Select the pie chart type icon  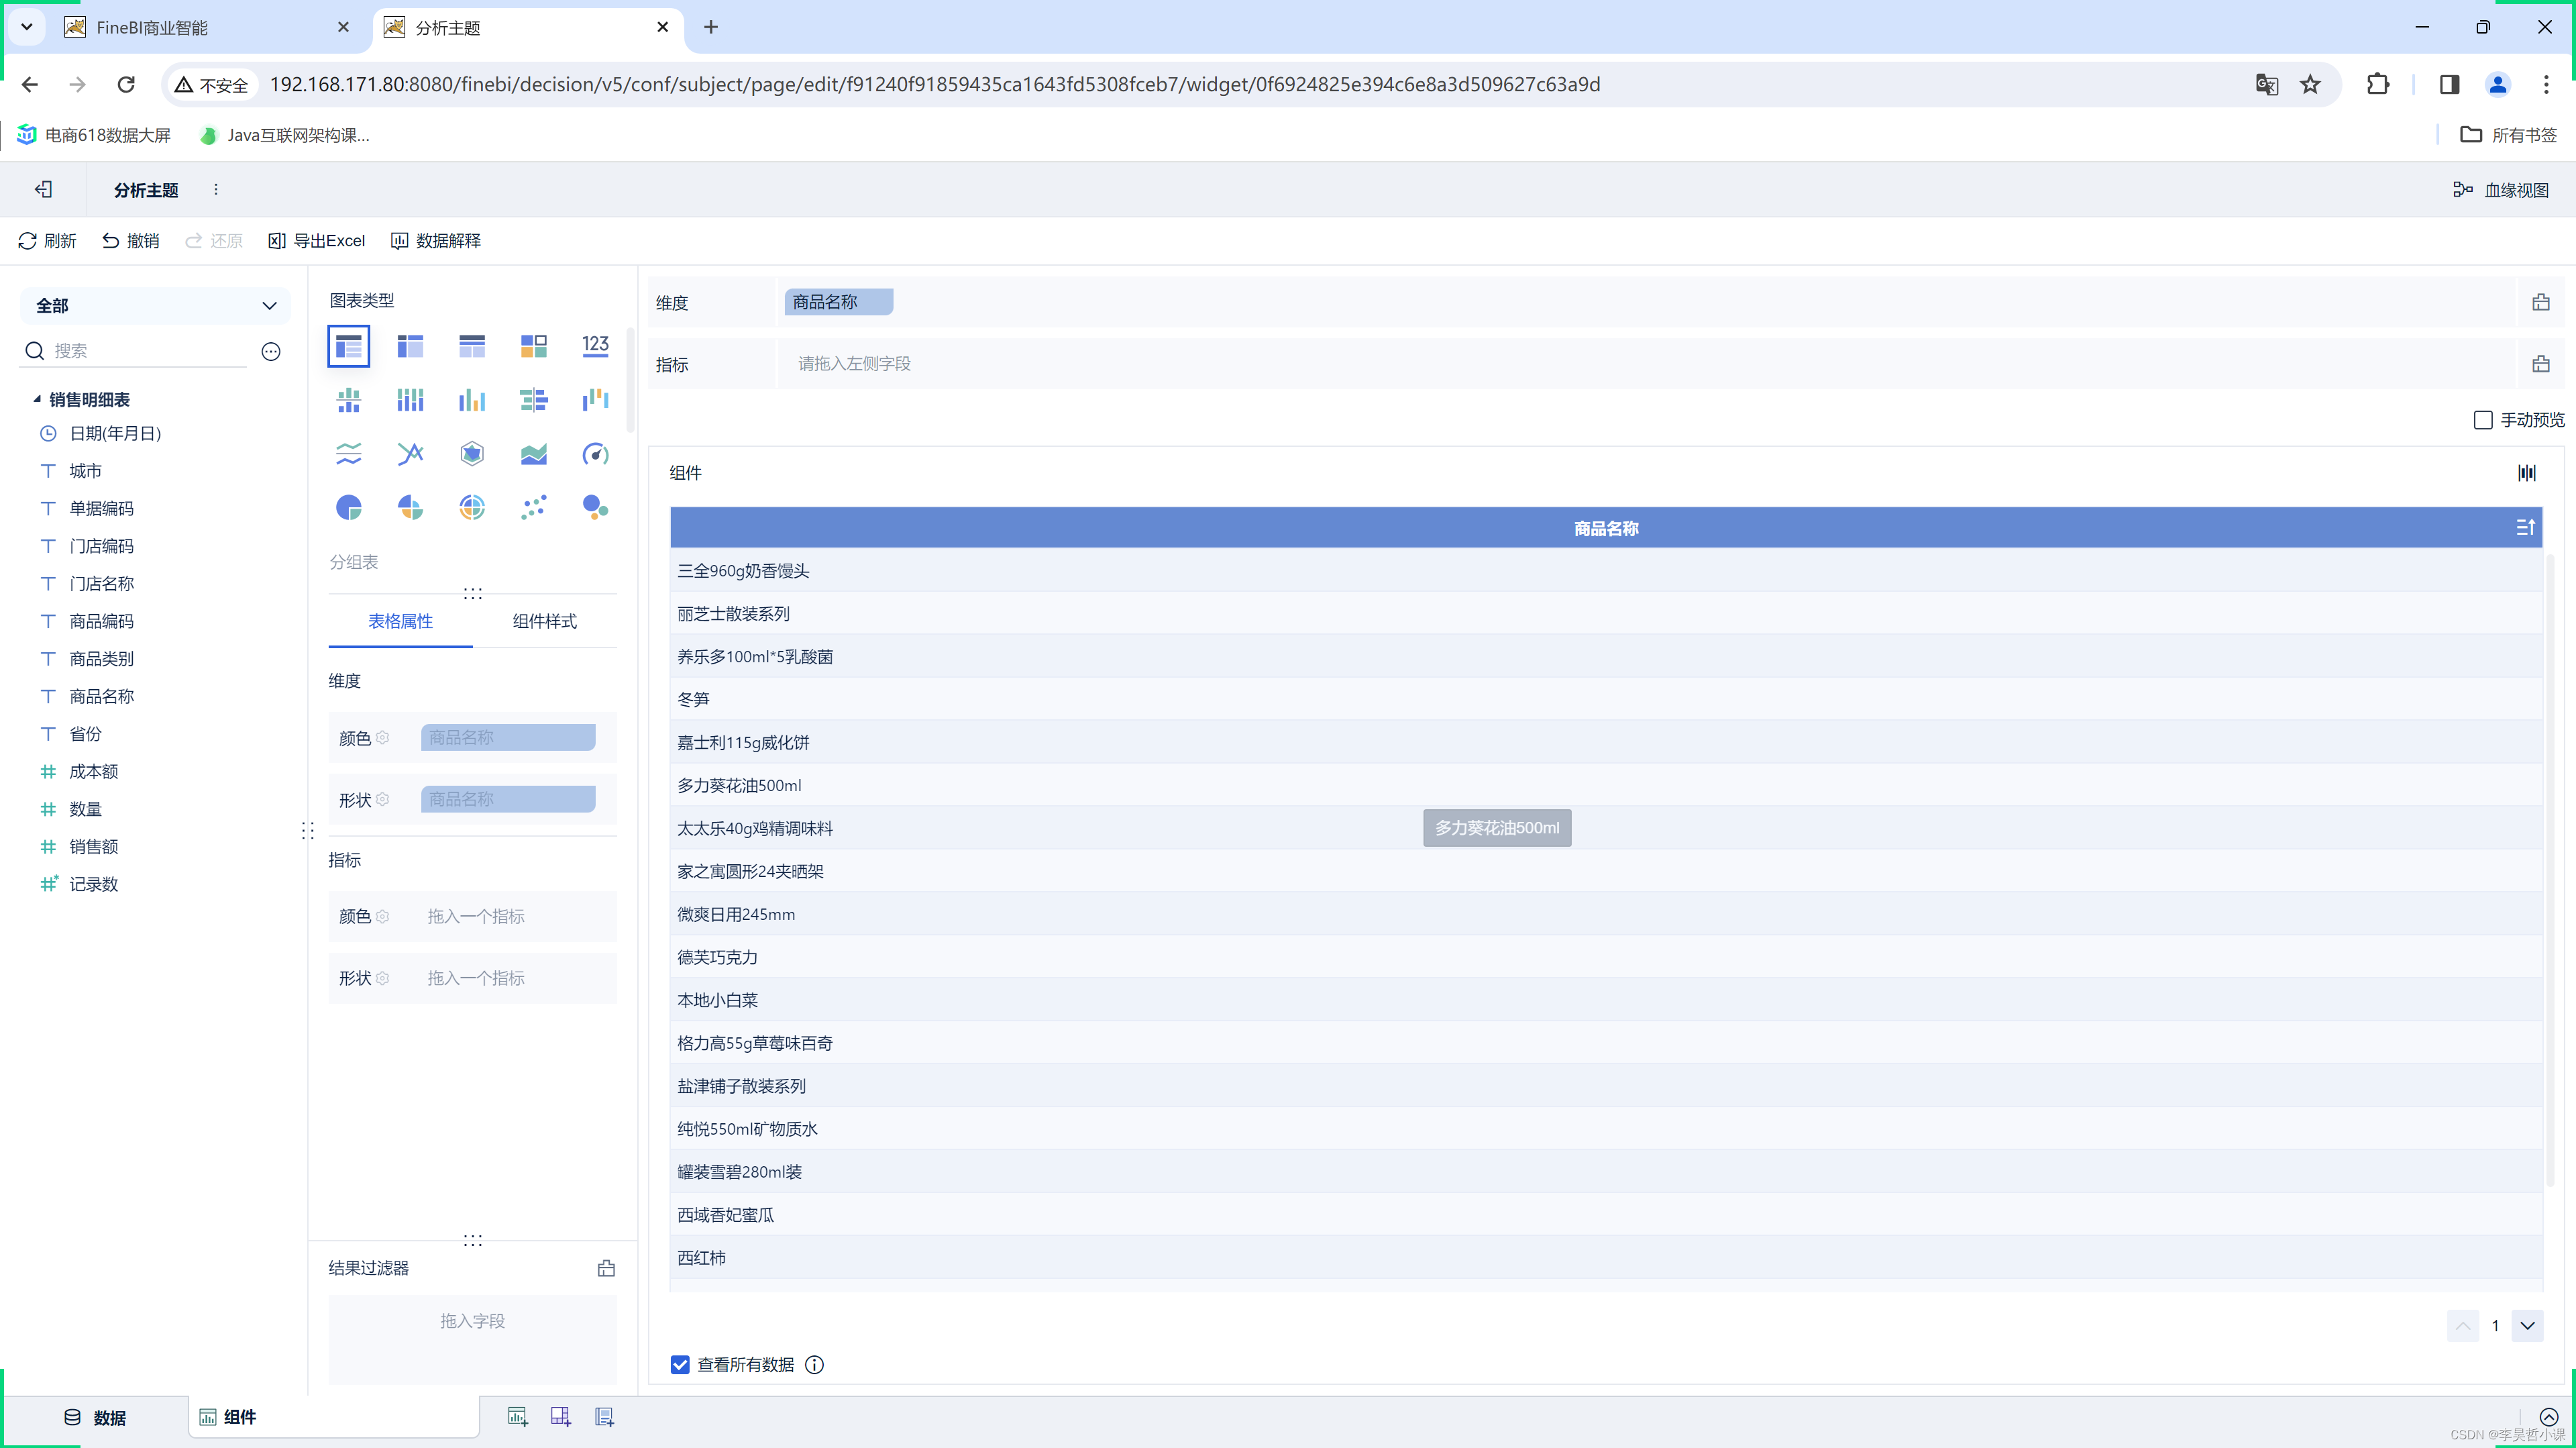point(348,508)
